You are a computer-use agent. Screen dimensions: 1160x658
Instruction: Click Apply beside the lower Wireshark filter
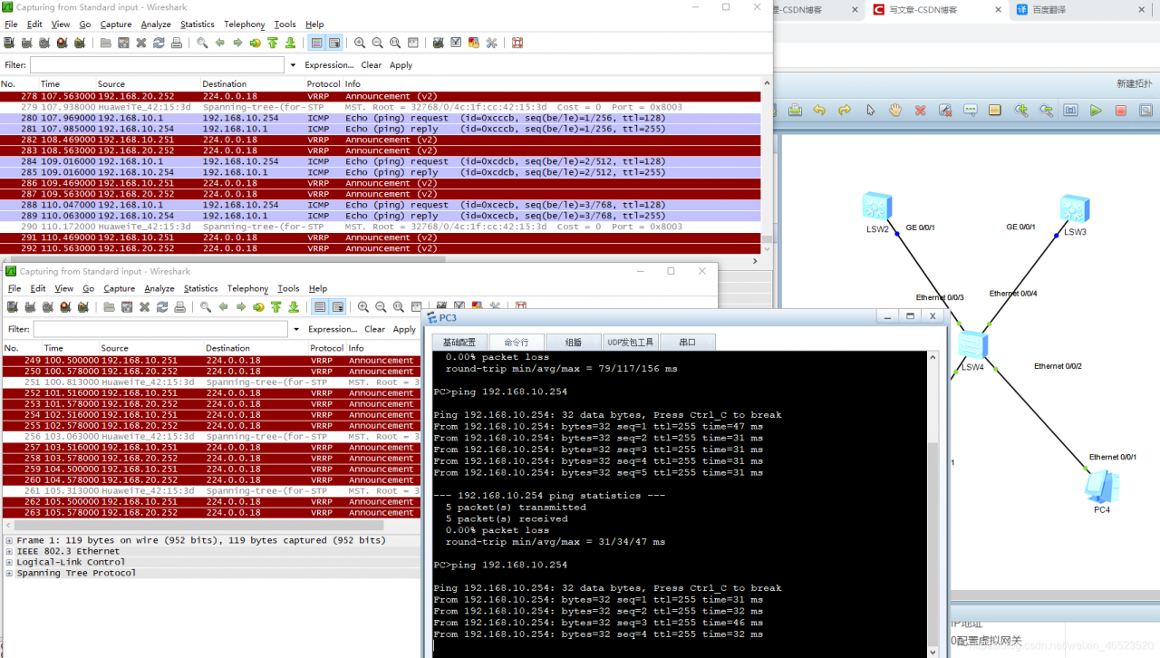(x=404, y=329)
